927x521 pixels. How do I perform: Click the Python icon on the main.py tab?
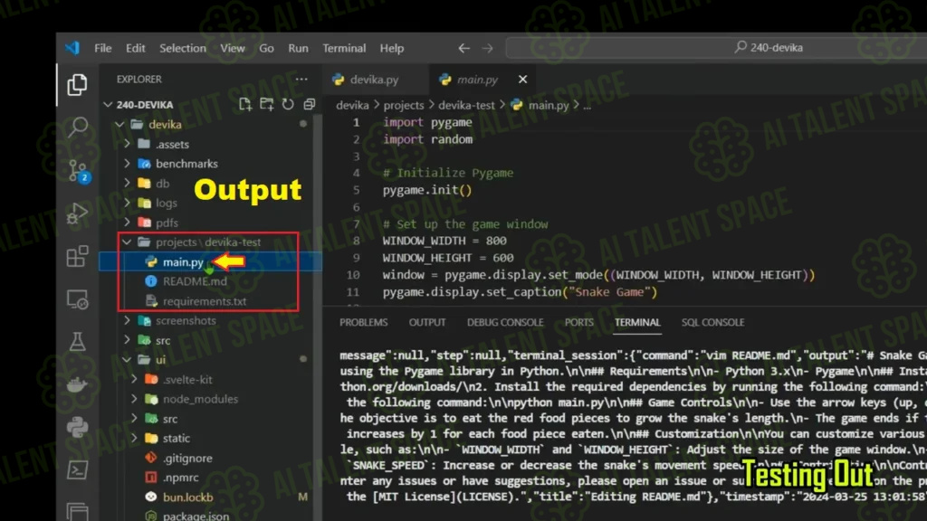445,80
